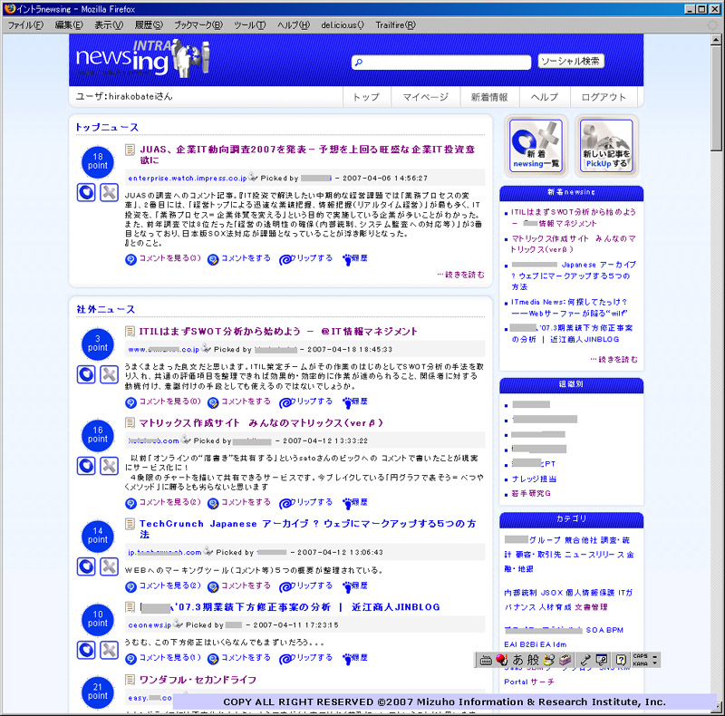
Task: Click the document icon beside the JUAS title
Action: pos(130,150)
